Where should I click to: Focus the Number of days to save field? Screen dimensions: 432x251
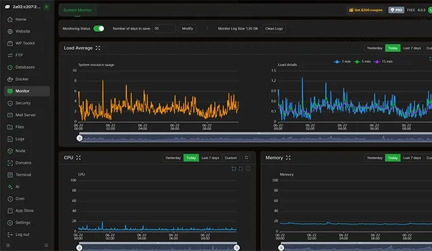click(x=164, y=28)
